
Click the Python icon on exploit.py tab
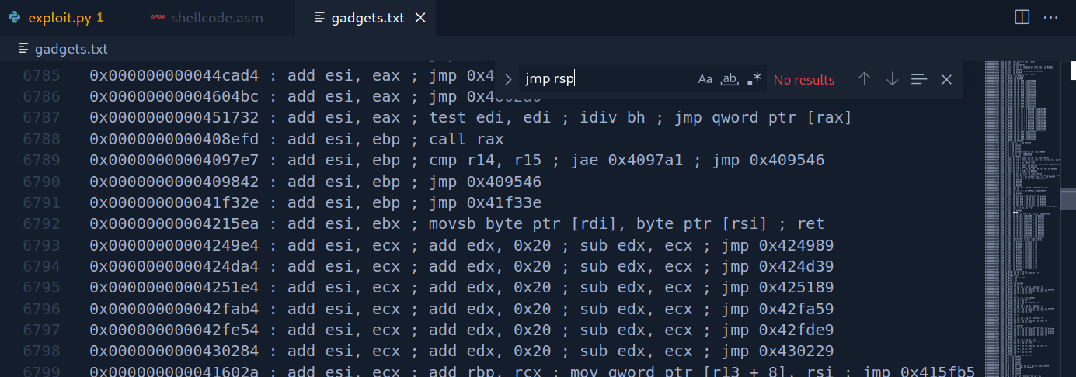(x=15, y=18)
